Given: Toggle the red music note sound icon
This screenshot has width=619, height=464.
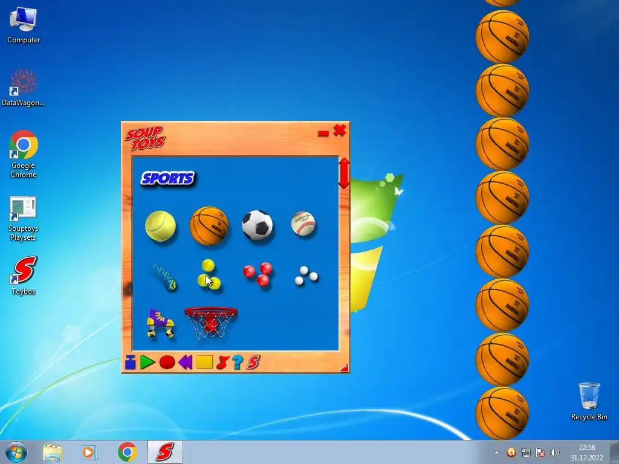Looking at the screenshot, I should 222,362.
